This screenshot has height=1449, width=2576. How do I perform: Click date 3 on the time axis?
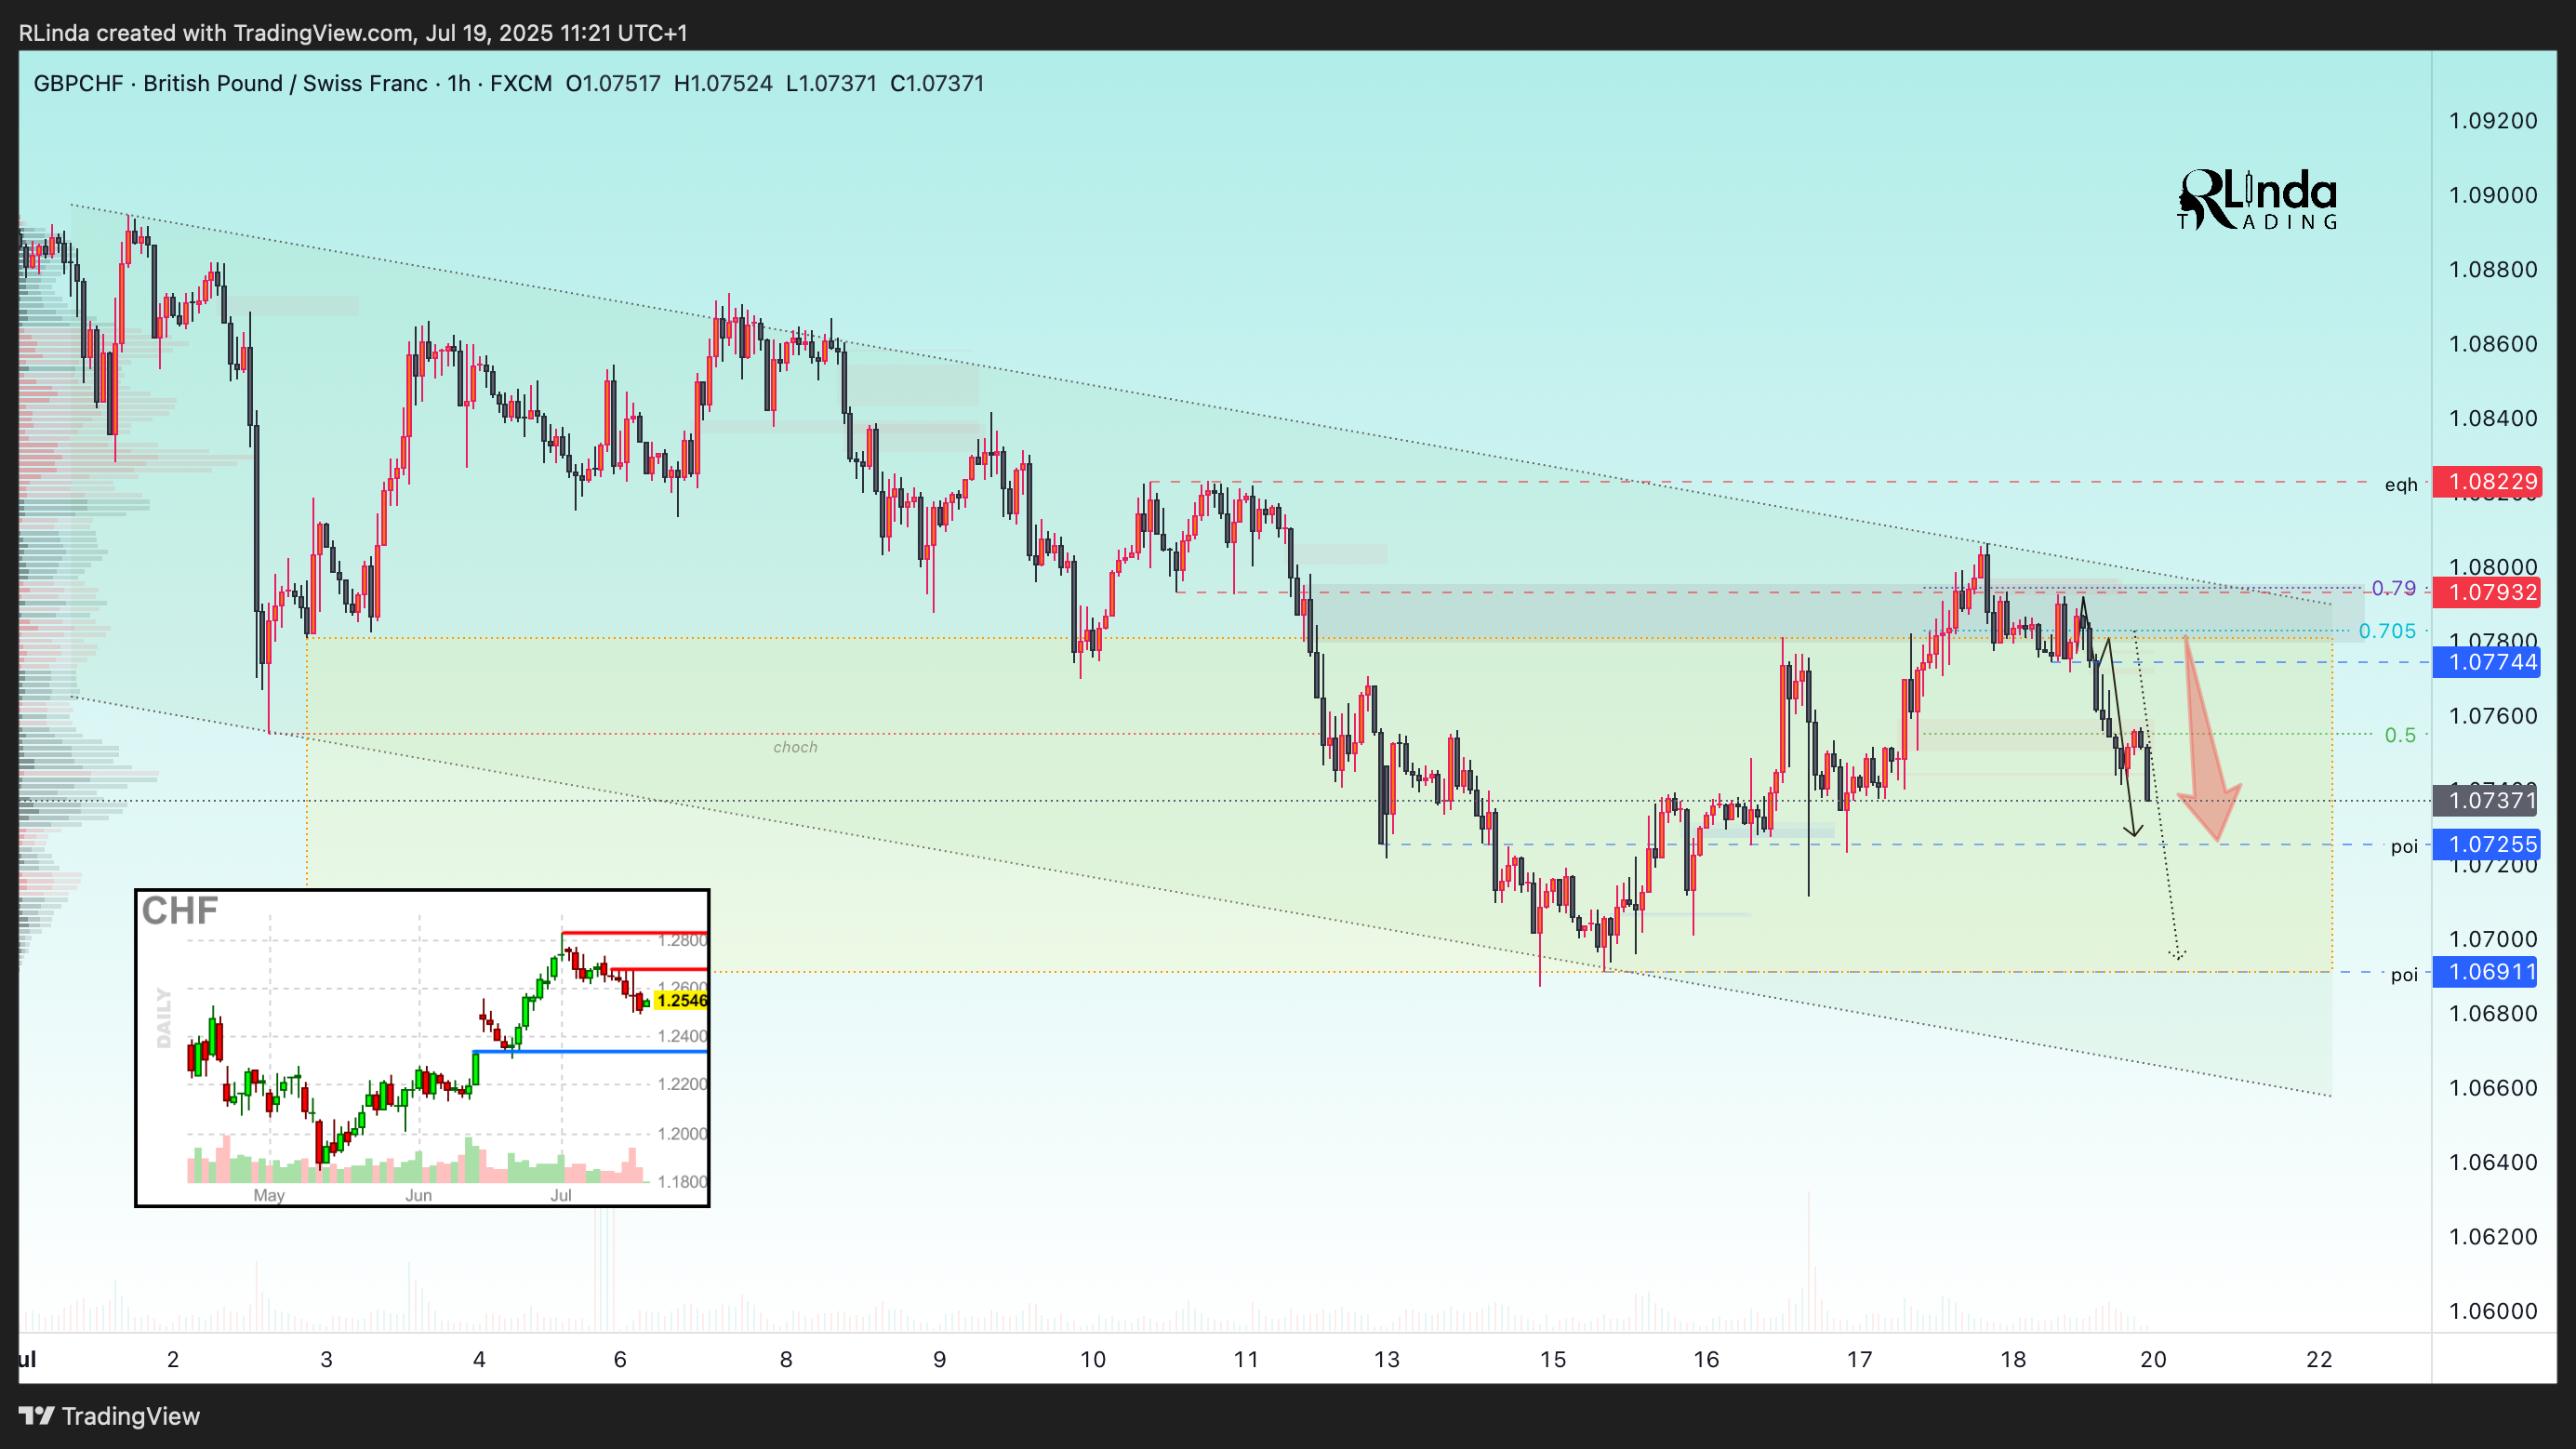tap(326, 1360)
